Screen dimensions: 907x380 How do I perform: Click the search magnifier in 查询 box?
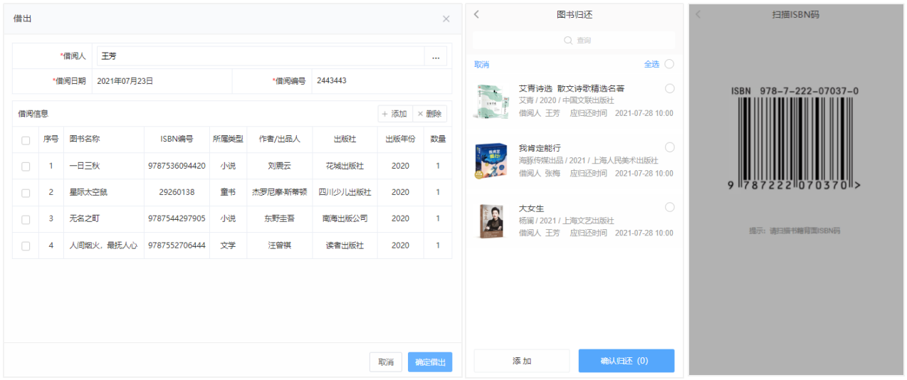click(x=568, y=41)
